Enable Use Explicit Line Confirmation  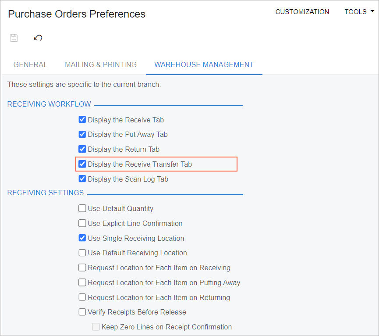point(82,223)
